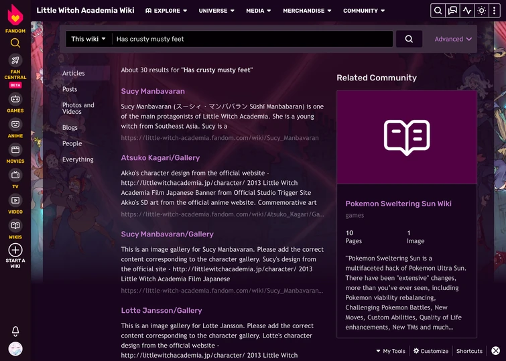Open the Video play icon

(x=15, y=200)
